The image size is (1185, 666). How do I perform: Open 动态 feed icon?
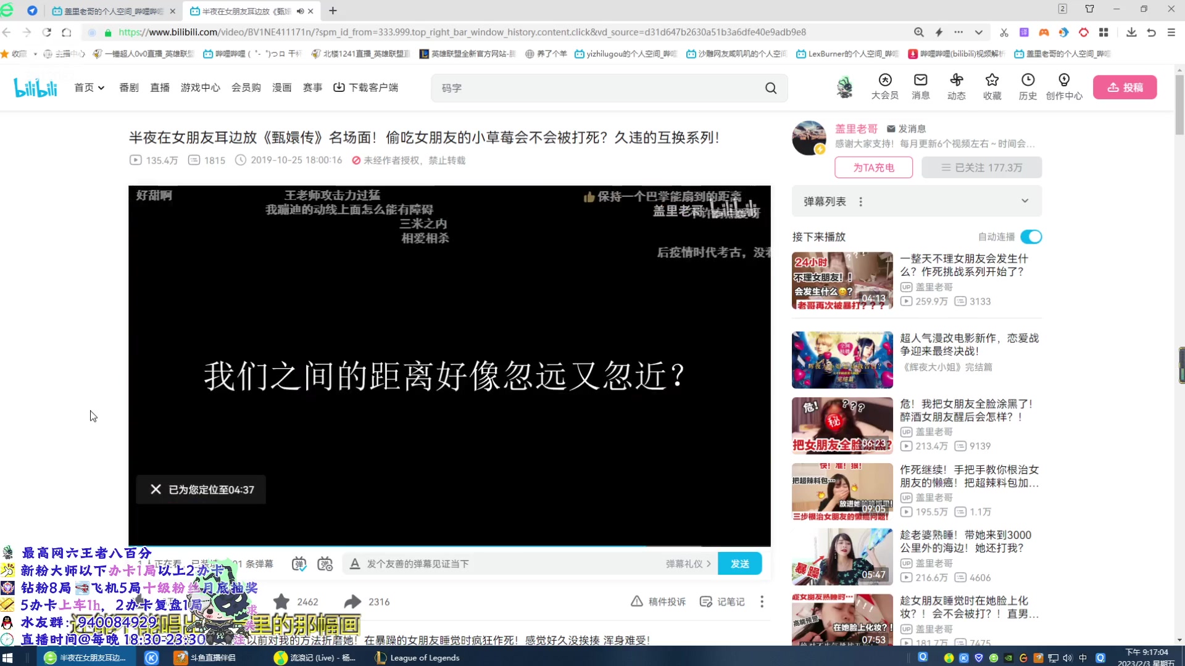956,87
